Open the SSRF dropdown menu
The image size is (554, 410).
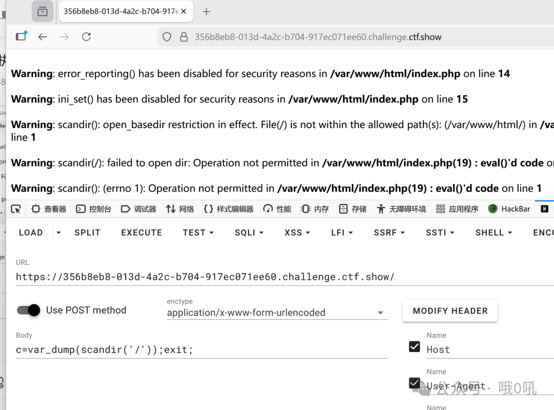click(389, 233)
